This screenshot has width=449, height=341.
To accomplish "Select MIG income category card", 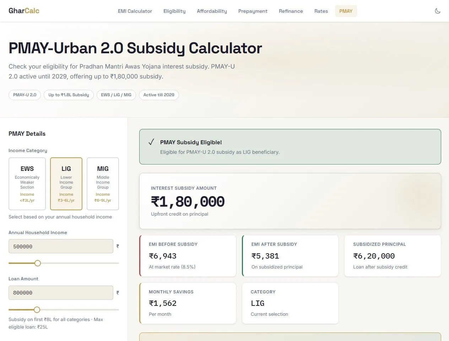I will tap(103, 184).
